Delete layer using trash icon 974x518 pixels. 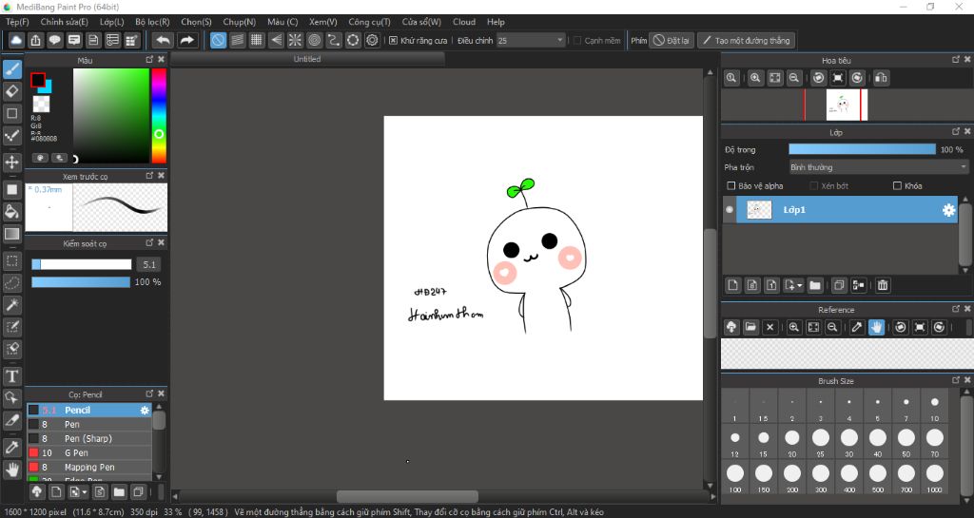click(883, 285)
